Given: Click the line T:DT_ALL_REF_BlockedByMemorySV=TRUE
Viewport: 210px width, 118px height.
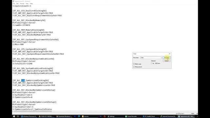Looking at the screenshot, I should [31, 35].
